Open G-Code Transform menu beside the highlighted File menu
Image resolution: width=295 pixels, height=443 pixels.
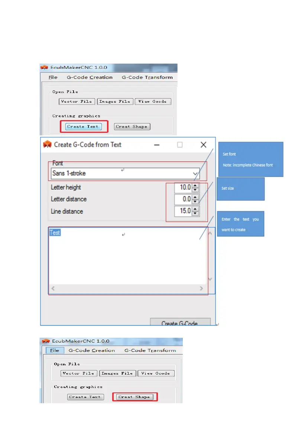[x=150, y=350]
